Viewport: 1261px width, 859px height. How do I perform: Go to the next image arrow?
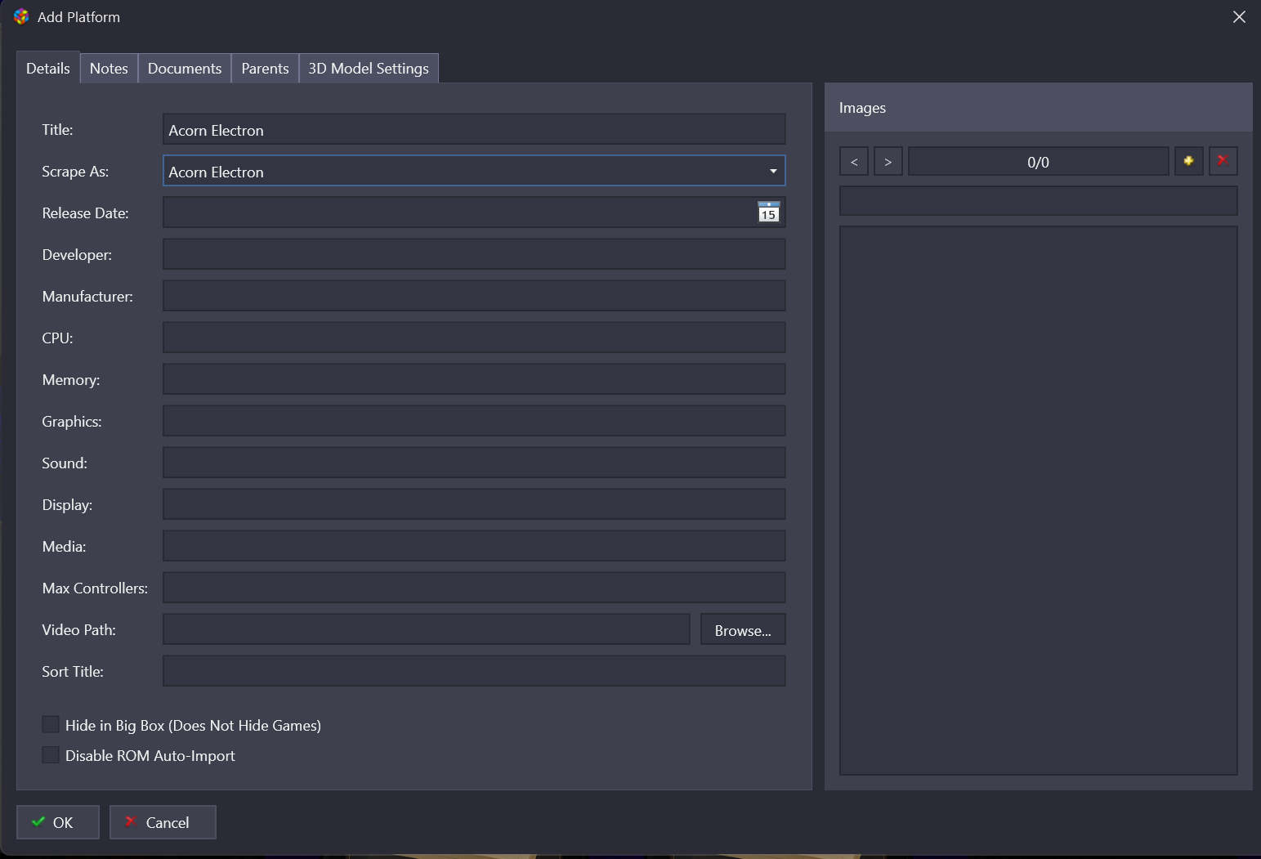[x=888, y=162]
